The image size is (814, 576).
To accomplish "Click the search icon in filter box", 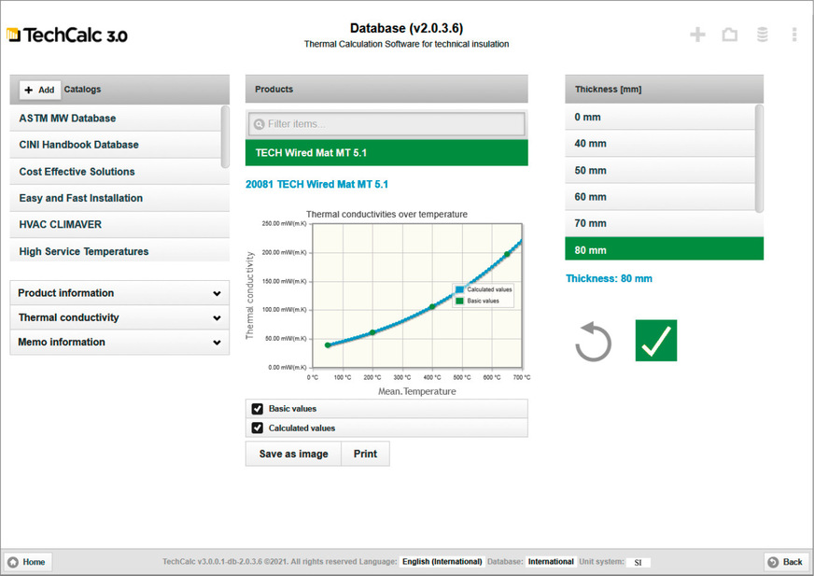I will click(260, 124).
